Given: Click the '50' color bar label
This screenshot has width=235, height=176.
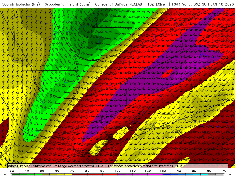Looking at the screenshot, I should pos(42,171).
